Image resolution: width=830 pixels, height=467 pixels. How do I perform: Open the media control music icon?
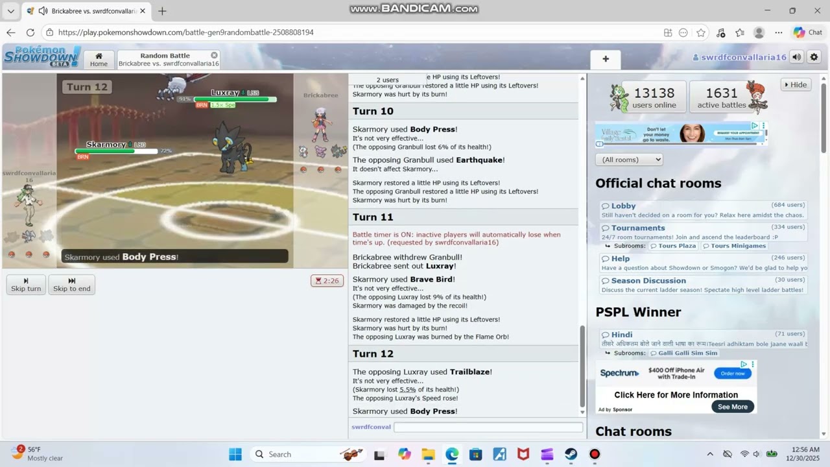[720, 32]
